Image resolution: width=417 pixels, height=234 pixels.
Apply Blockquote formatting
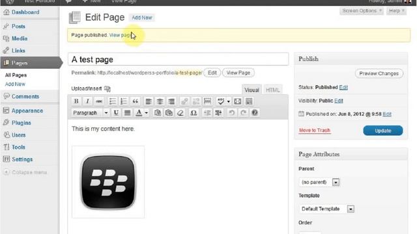(136, 101)
